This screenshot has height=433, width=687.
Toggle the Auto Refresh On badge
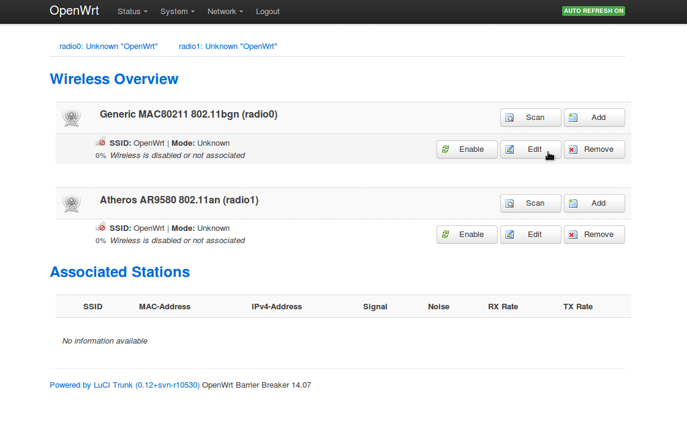tap(593, 11)
